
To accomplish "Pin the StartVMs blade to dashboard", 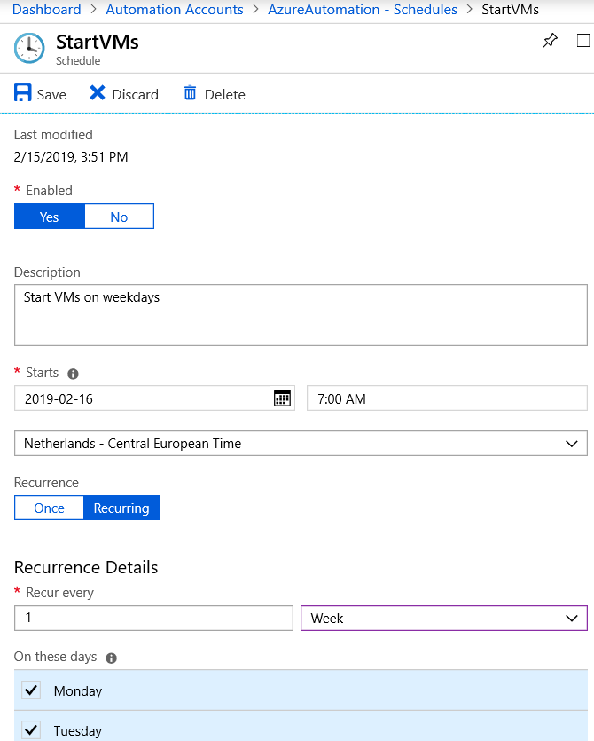I will coord(550,41).
